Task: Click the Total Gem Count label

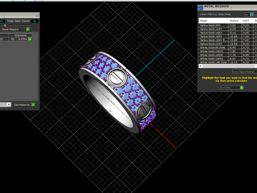Action: [x=18, y=21]
